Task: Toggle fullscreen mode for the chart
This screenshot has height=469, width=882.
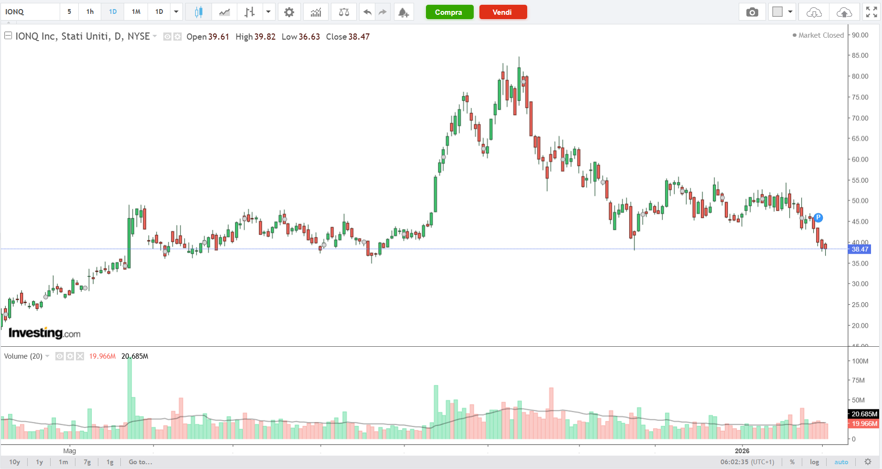Action: [x=871, y=12]
